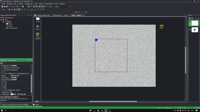Toggle the Invert multiplication checkbox

[2, 90]
